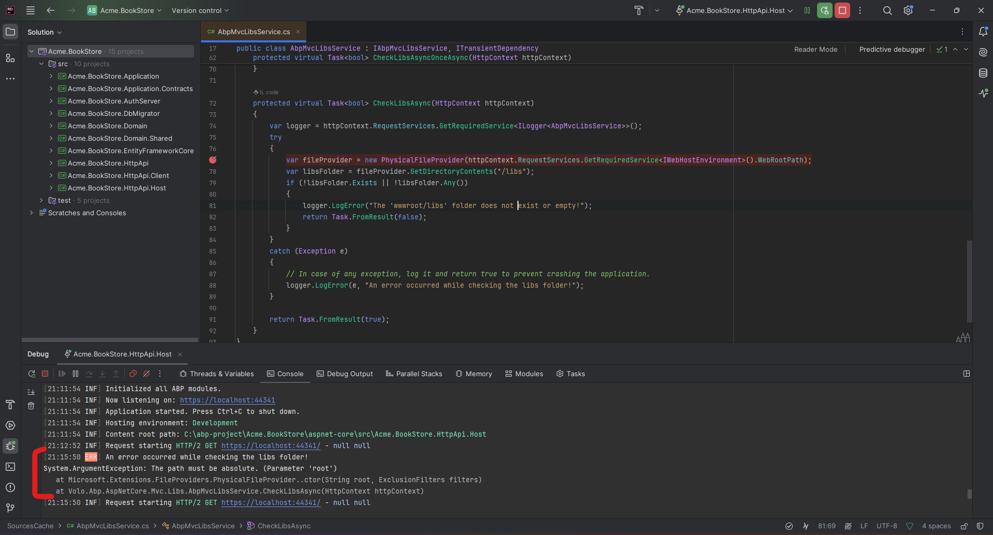Screen dimensions: 993x535
Task: Rerun the debug session using the restart icon
Action: [32, 374]
